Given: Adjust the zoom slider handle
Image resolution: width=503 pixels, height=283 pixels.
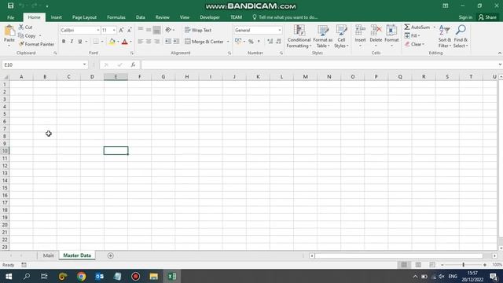Looking at the screenshot, I should [463, 265].
